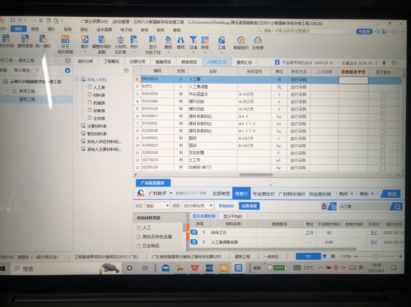Image resolution: width=411 pixels, height=307 pixels.
Task: Switch to the 措施项目 tab
Action: (x=163, y=62)
